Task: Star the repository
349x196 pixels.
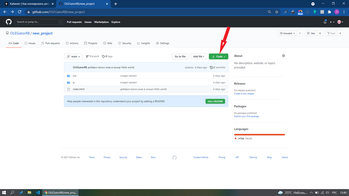Action: click(x=311, y=33)
